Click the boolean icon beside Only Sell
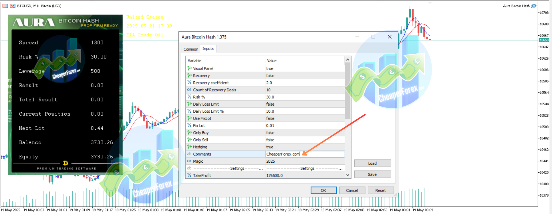The image size is (552, 214). 189,140
